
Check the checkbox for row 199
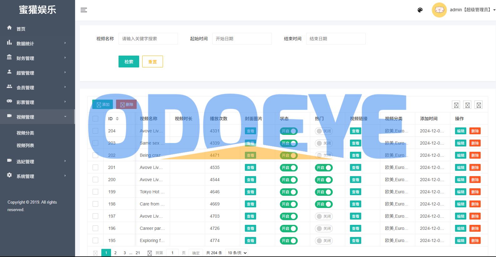pyautogui.click(x=95, y=192)
